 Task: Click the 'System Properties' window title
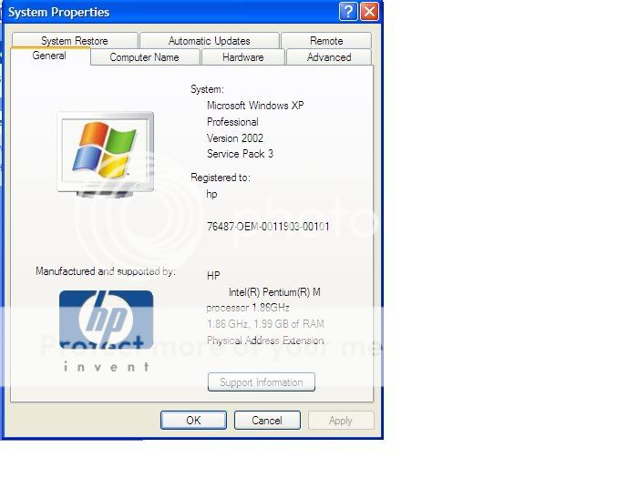[59, 12]
